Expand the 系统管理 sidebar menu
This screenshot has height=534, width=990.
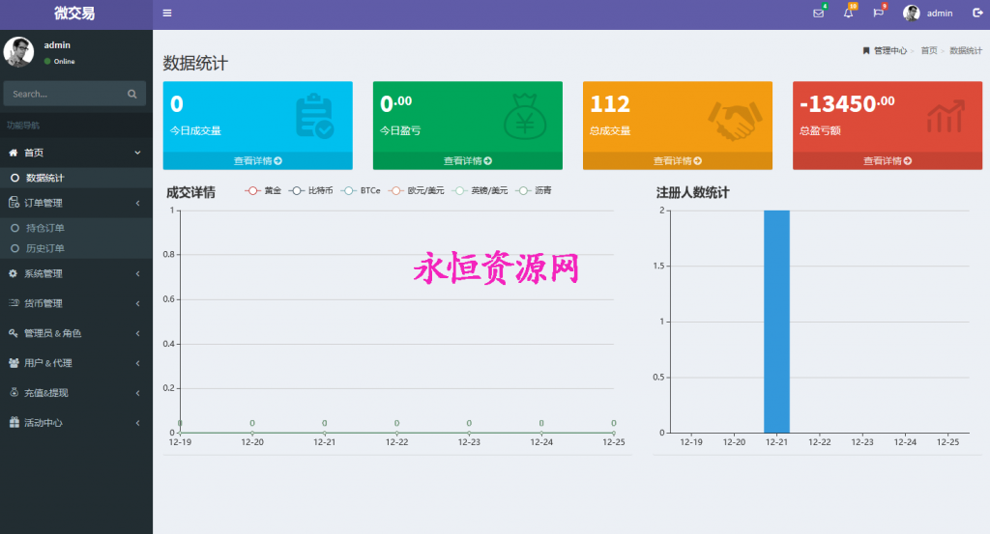tap(75, 273)
